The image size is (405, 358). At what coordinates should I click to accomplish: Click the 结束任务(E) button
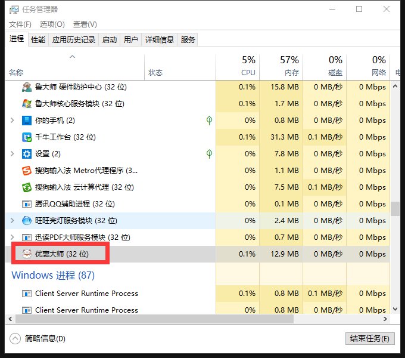tap(370, 338)
